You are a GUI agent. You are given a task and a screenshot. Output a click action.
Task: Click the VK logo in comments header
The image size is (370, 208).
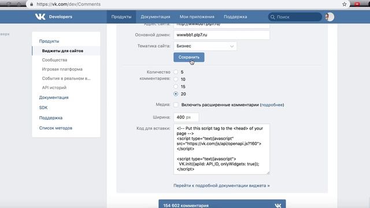277,206
